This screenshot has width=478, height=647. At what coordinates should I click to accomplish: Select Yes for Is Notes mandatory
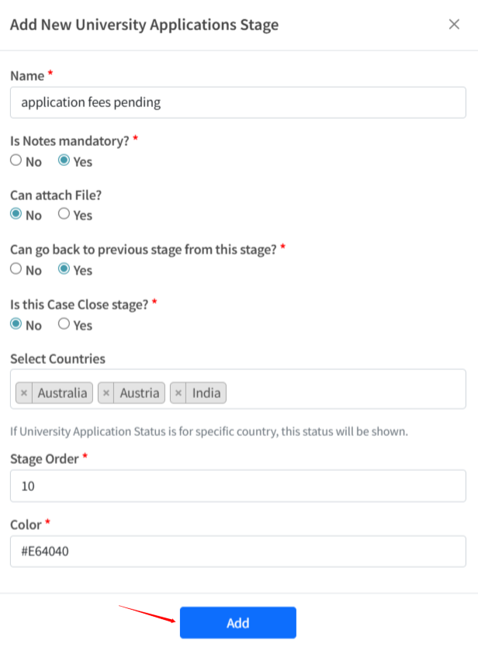64,161
